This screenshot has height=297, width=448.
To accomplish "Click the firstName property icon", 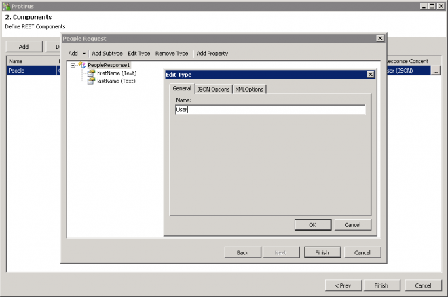I will coord(91,73).
